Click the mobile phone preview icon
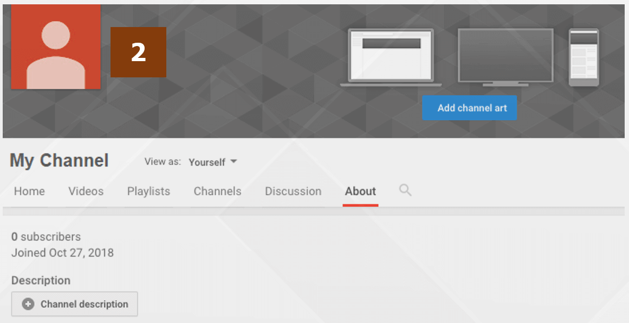 click(x=583, y=57)
